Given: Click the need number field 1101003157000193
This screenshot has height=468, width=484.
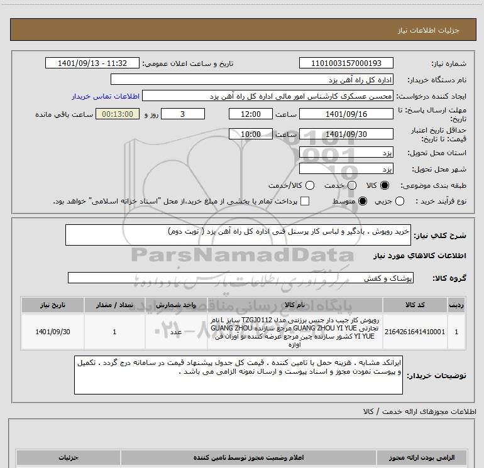Looking at the screenshot, I should (x=346, y=63).
